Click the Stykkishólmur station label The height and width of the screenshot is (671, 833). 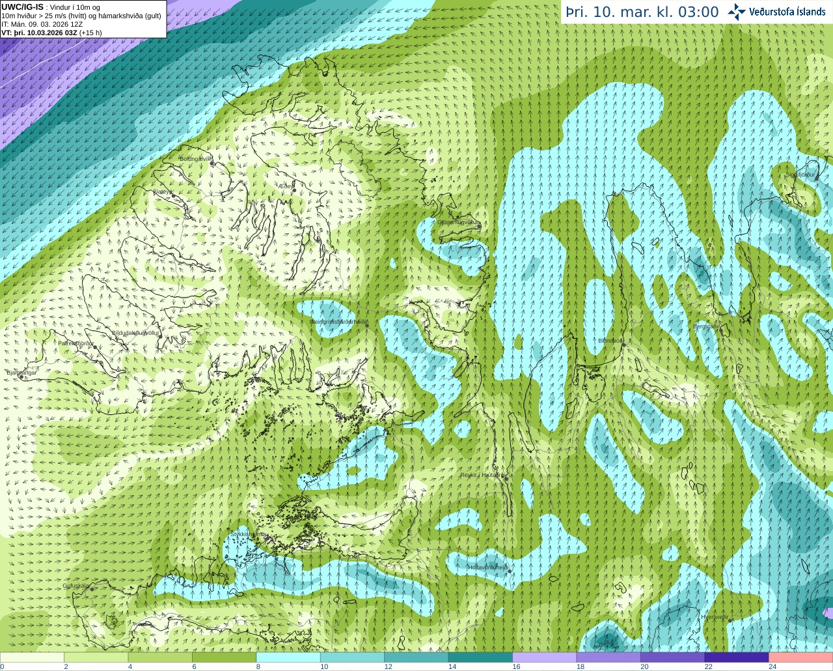click(x=248, y=534)
